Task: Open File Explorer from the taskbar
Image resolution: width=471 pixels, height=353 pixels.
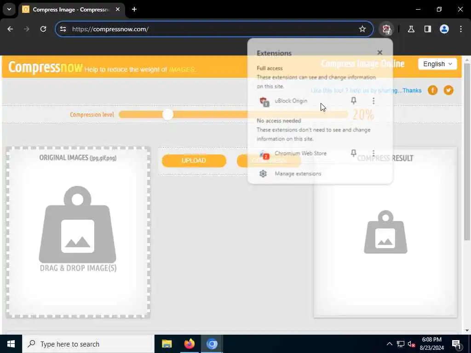Action: pos(167,344)
